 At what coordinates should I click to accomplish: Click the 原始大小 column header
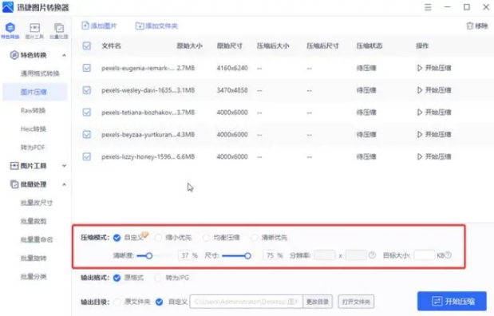(x=189, y=46)
